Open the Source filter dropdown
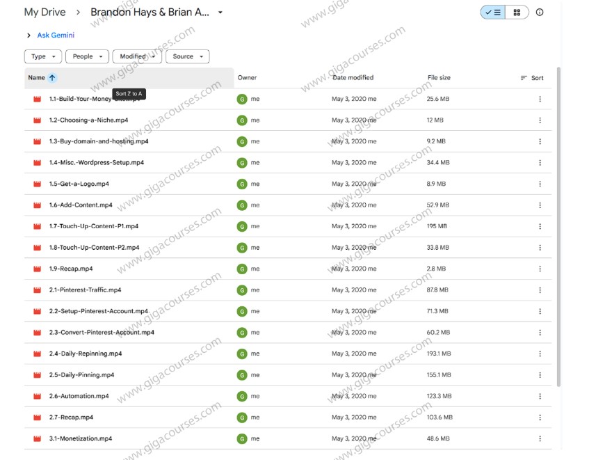This screenshot has height=460, width=589. 187,56
